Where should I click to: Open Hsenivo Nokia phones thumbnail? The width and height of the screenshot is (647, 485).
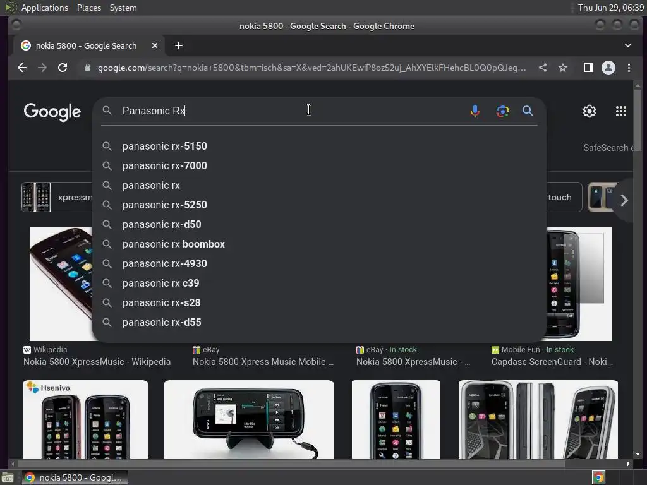(x=85, y=419)
